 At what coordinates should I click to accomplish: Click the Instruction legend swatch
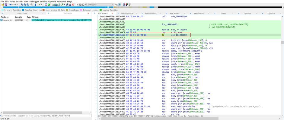pos(44,10)
